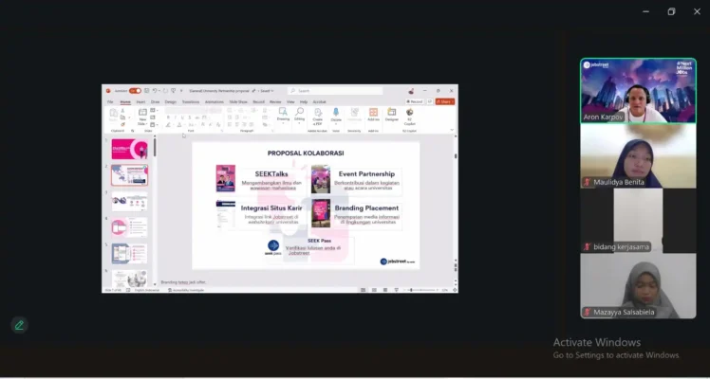Switch to the Transitions tab
Viewport: 710px width, 379px height.
(x=191, y=102)
